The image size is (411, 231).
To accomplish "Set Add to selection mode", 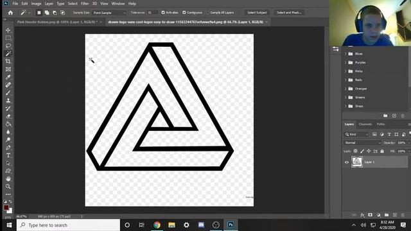I will coord(47,13).
